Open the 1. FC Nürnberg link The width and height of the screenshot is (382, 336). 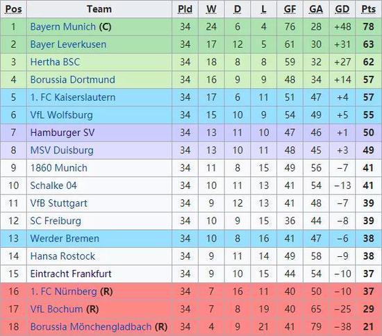(x=64, y=292)
